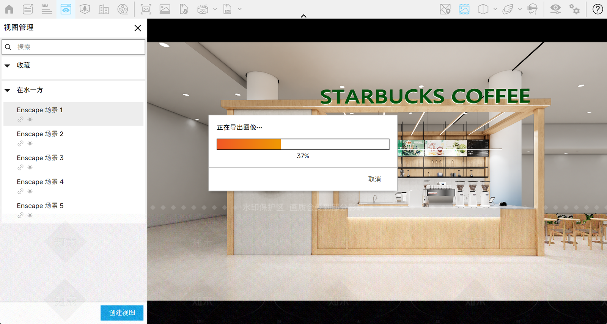Cancel export with 取消 button
Viewport: 607px width, 324px height.
(374, 179)
